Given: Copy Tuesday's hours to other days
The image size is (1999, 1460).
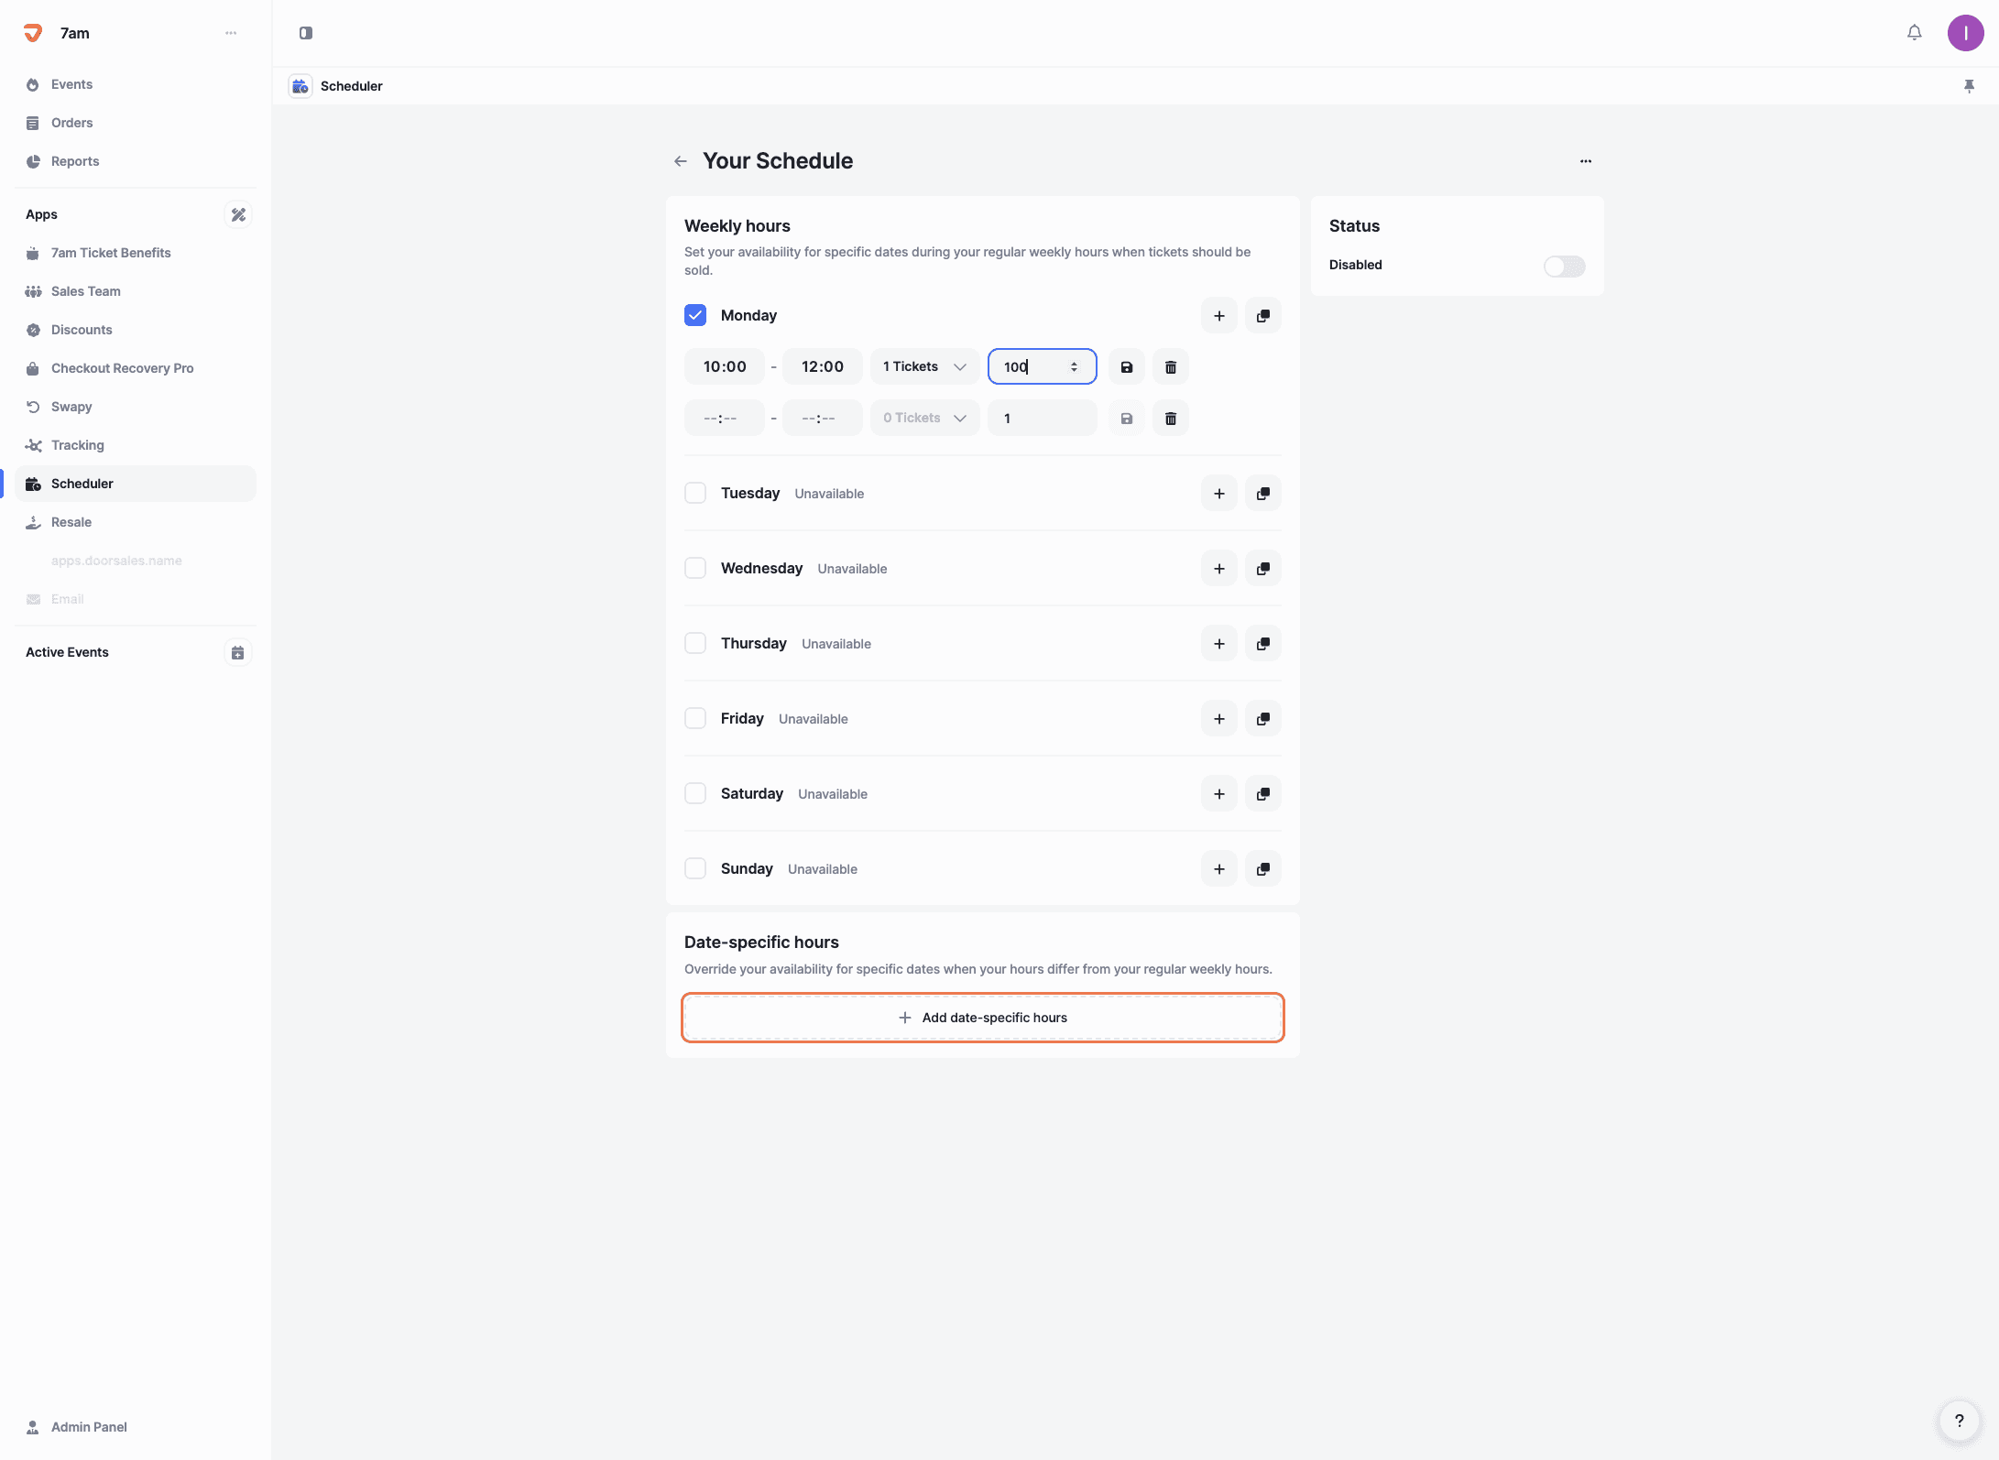Looking at the screenshot, I should 1262,493.
